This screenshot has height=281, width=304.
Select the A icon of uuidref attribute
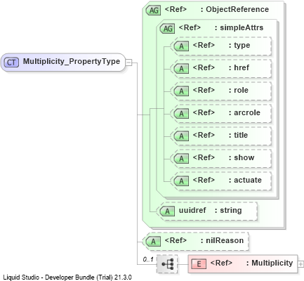click(x=167, y=211)
